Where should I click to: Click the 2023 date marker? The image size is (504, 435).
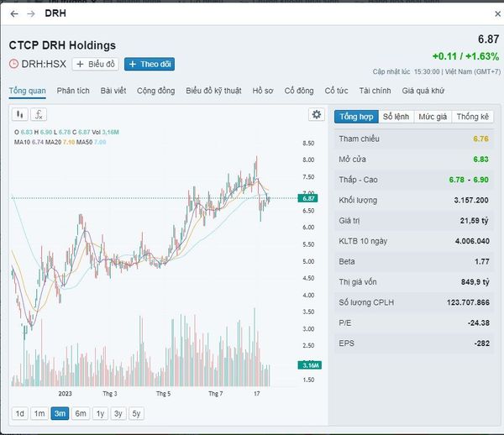[65, 394]
